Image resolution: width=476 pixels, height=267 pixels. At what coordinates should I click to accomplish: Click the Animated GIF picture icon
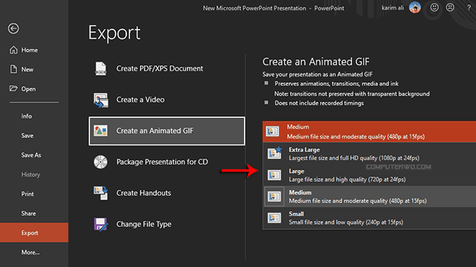click(x=100, y=131)
